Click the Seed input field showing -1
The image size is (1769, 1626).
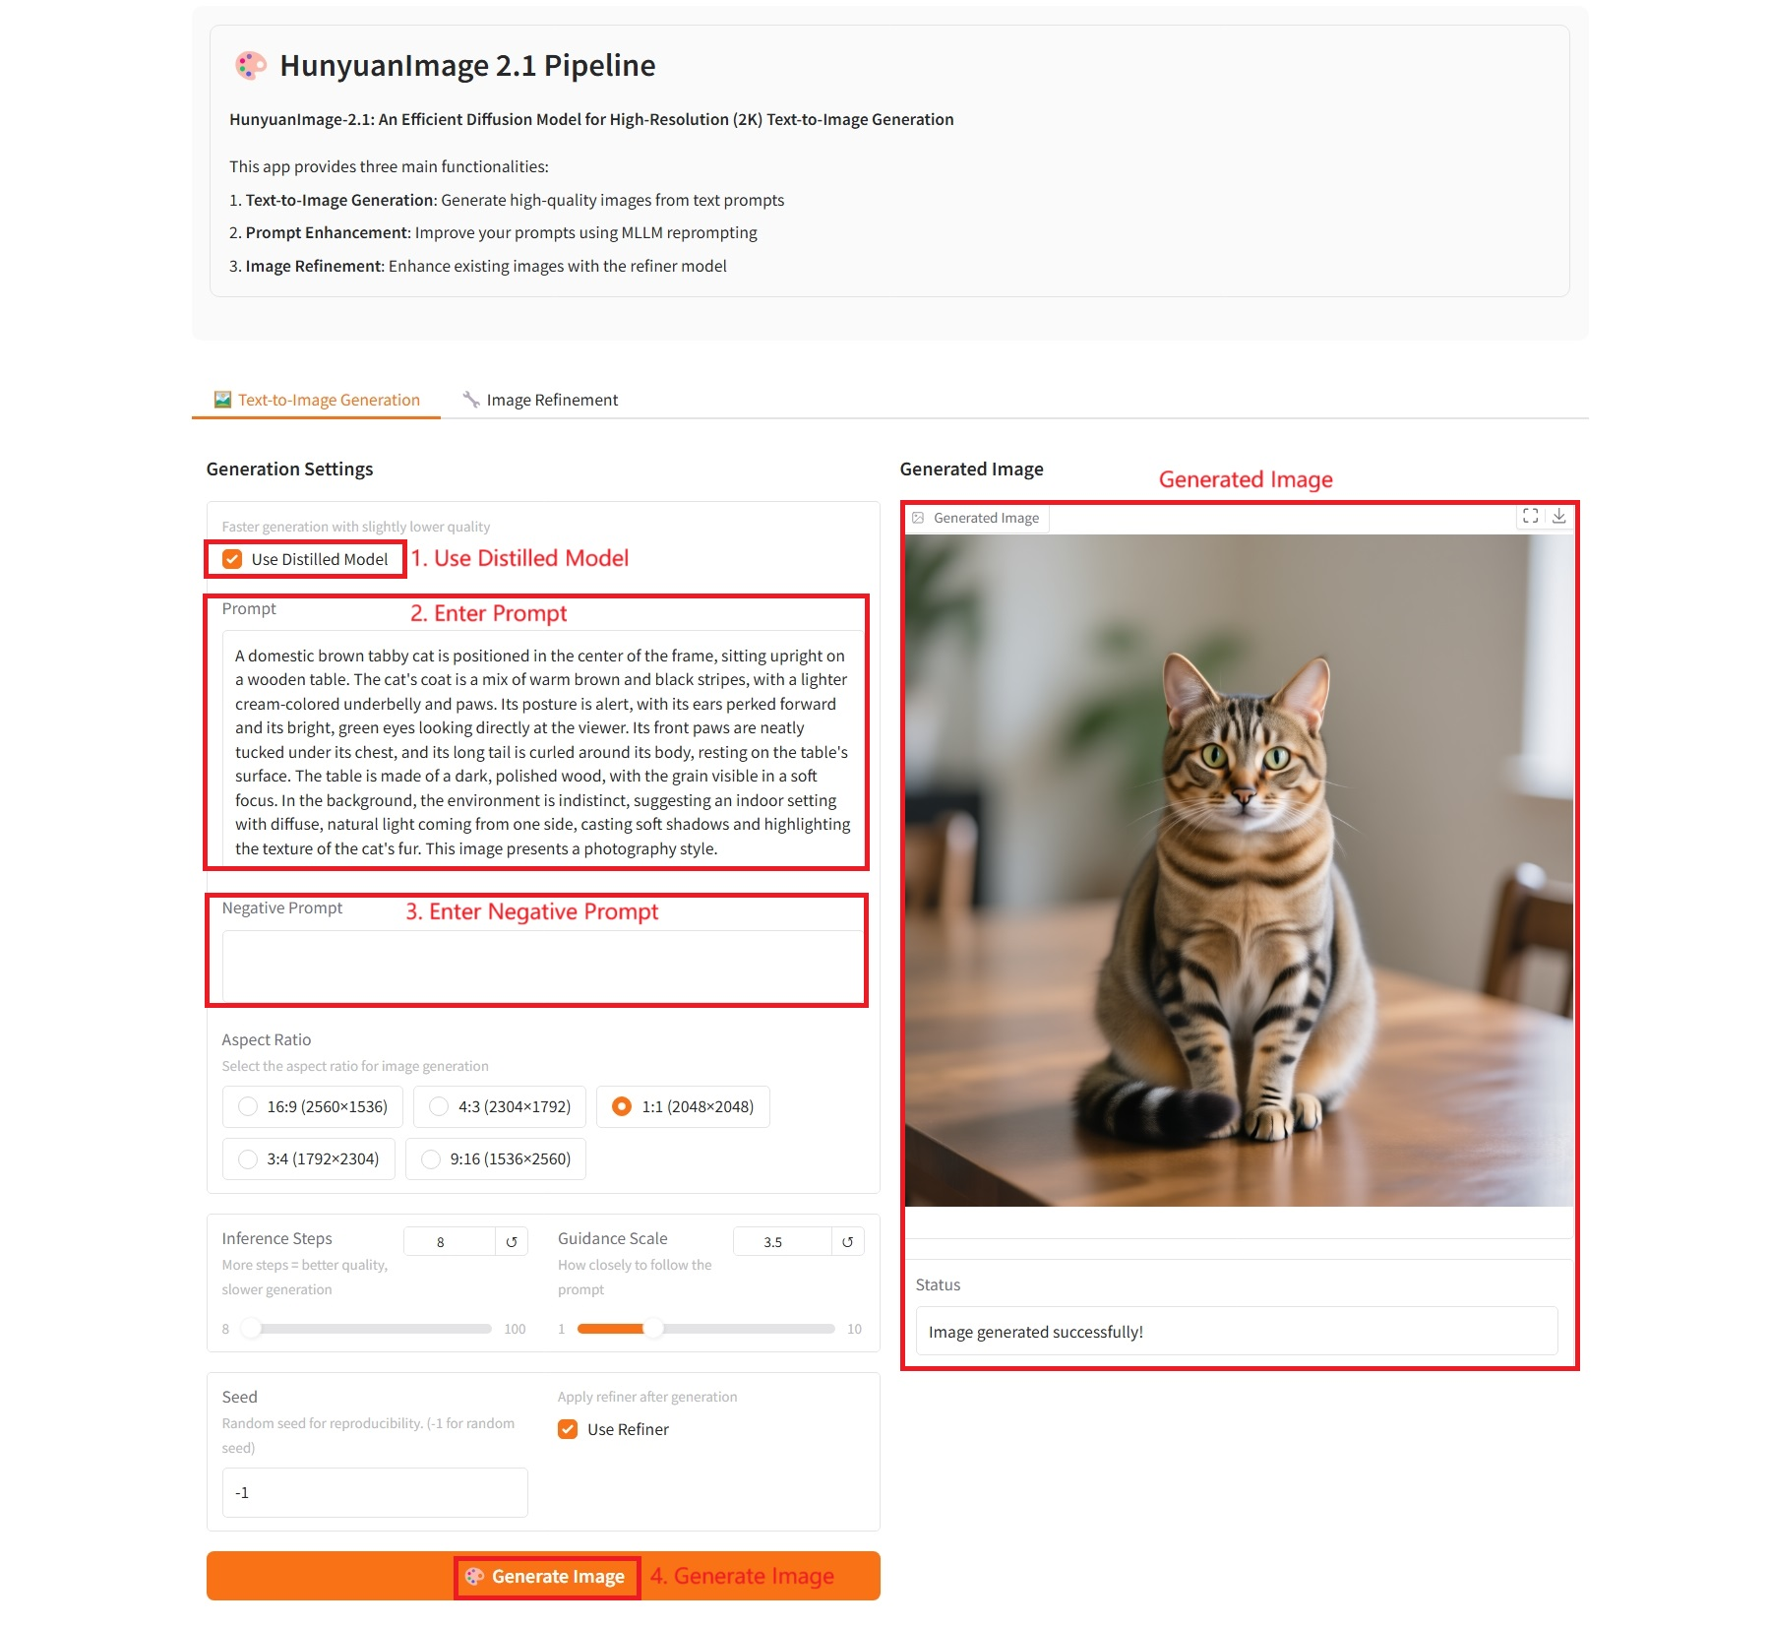click(375, 1492)
